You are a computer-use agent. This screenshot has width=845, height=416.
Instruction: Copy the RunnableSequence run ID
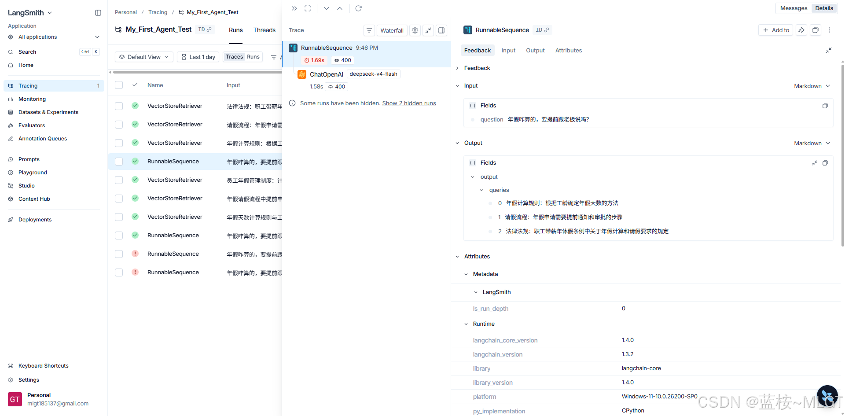coord(542,30)
